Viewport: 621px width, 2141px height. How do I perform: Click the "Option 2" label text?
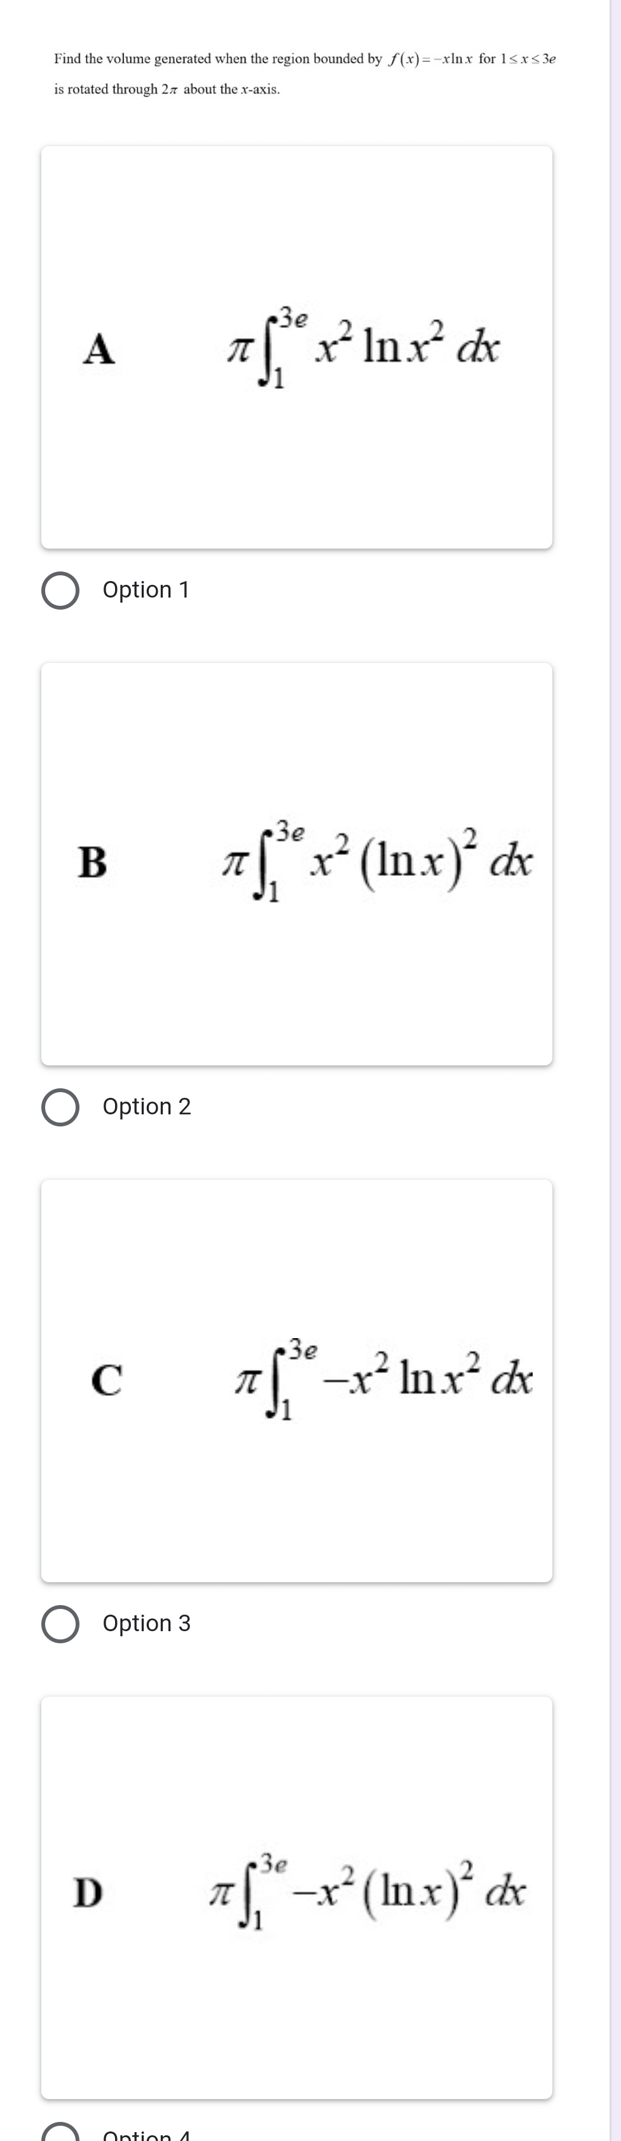point(146,1107)
